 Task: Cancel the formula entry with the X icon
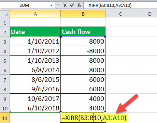click(x=65, y=5)
